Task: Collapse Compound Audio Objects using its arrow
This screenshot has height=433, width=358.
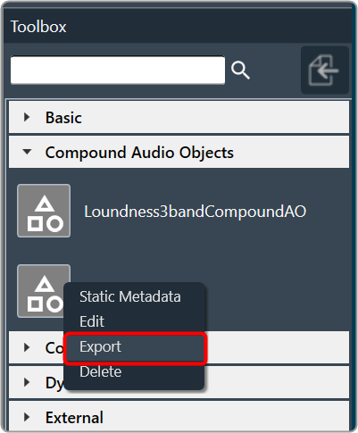Action: click(x=27, y=152)
